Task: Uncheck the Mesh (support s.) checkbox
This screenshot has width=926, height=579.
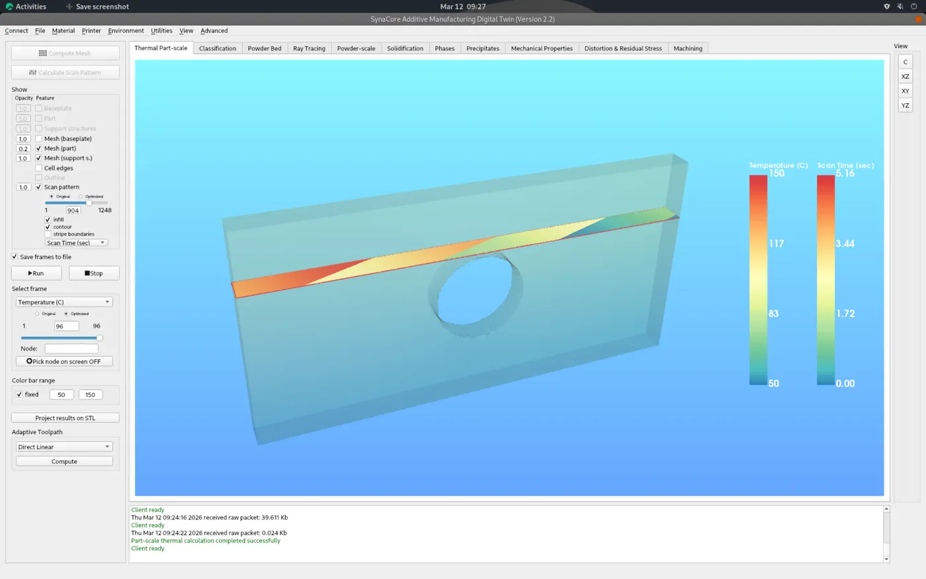Action: [x=38, y=158]
